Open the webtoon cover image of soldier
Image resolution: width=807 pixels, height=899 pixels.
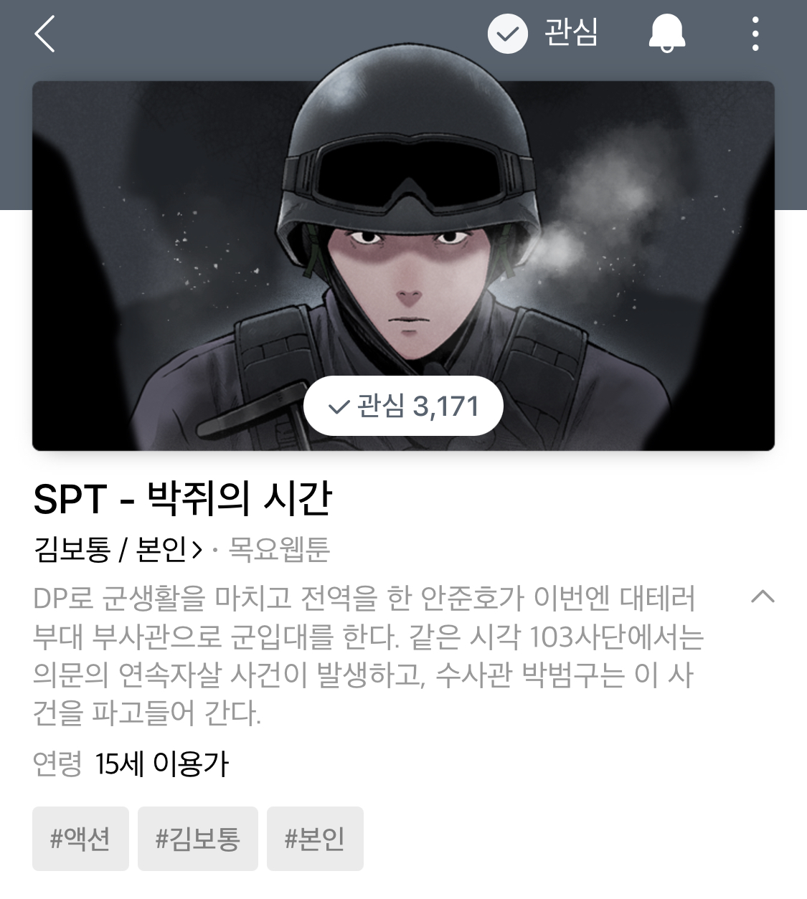pyautogui.click(x=403, y=266)
